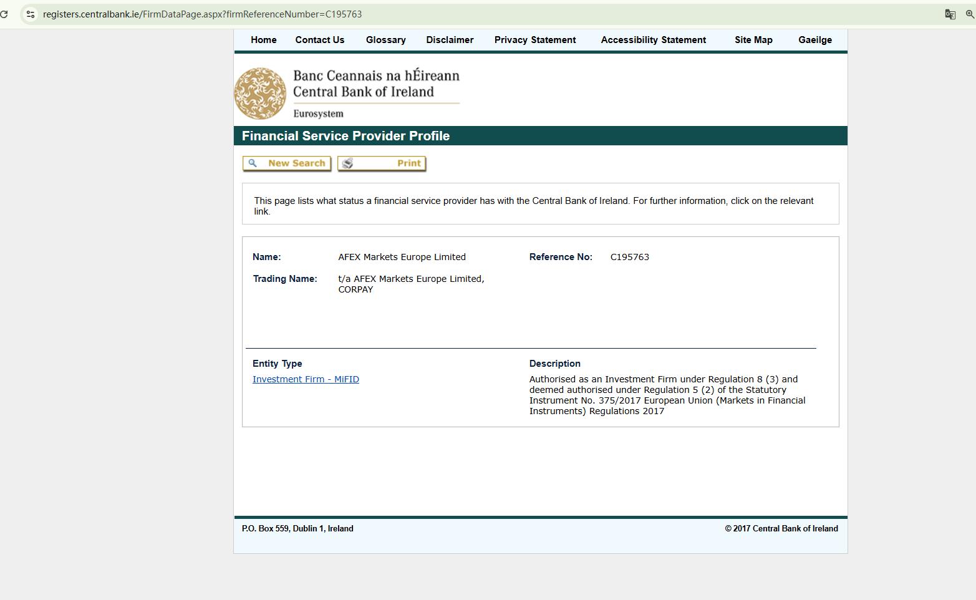The image size is (976, 600).
Task: Start a New Search
Action: pos(287,163)
